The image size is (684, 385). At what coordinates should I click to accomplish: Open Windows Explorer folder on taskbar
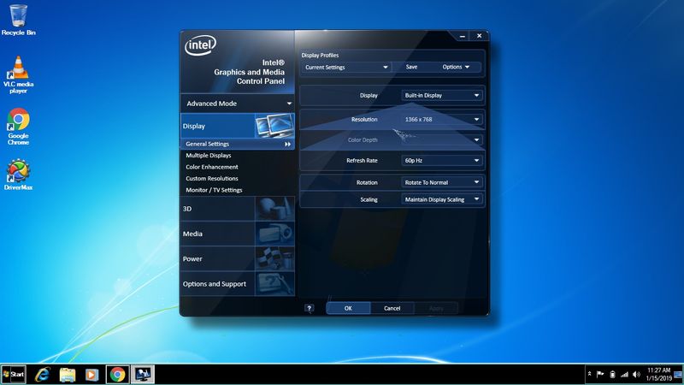point(68,375)
